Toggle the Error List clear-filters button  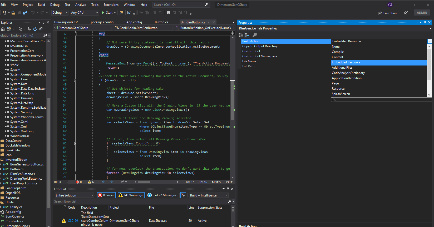183,195
